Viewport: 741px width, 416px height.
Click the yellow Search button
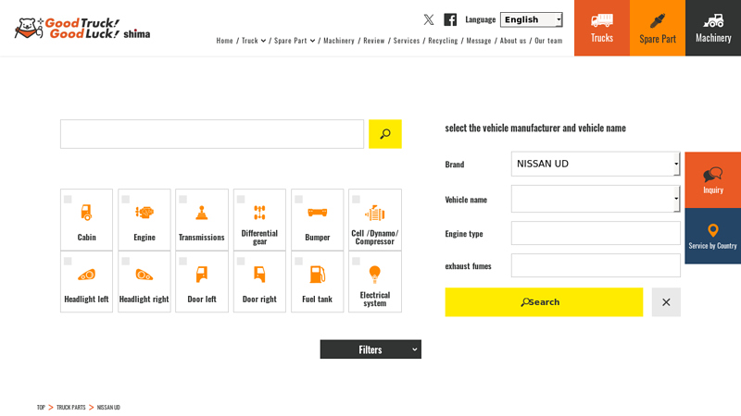[544, 302]
